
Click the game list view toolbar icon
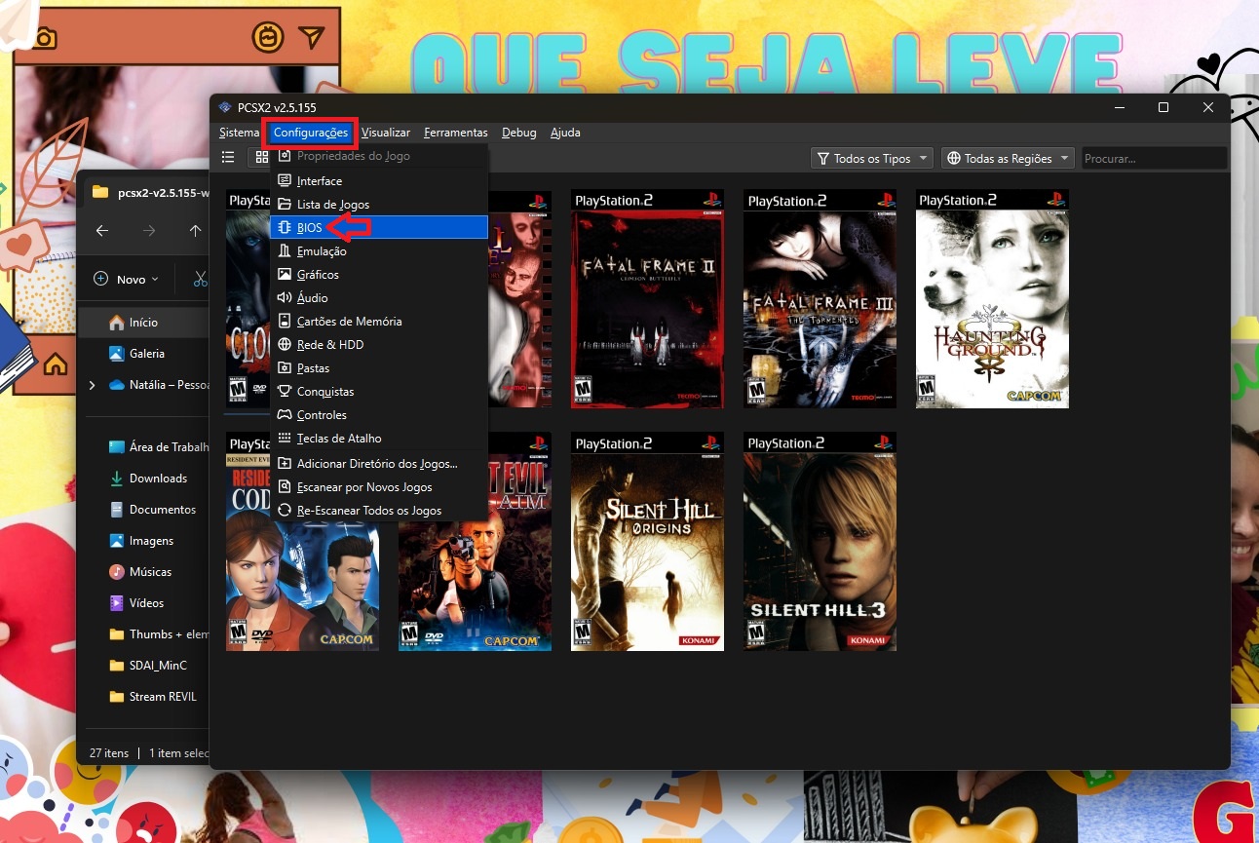[x=228, y=157]
